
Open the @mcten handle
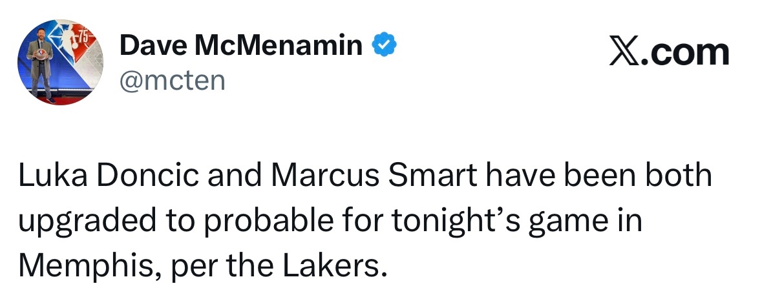coord(172,81)
